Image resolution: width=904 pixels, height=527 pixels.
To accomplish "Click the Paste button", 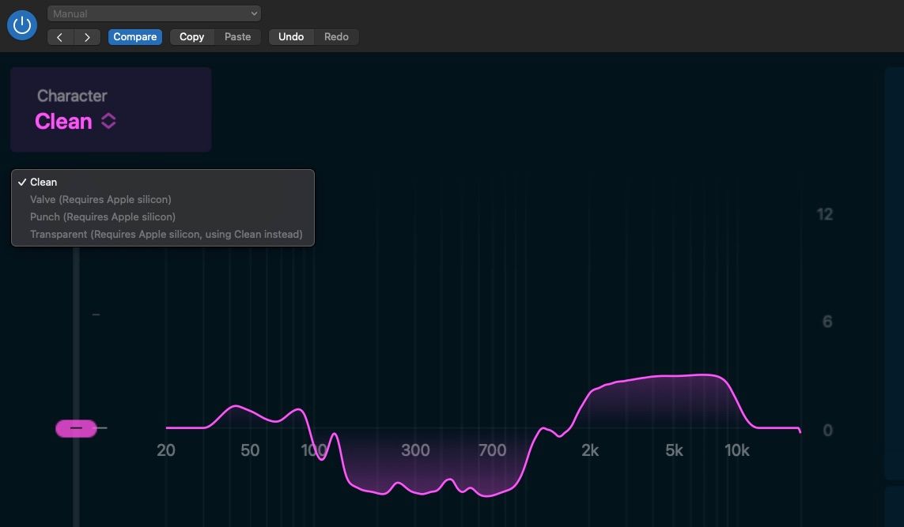I will [236, 36].
